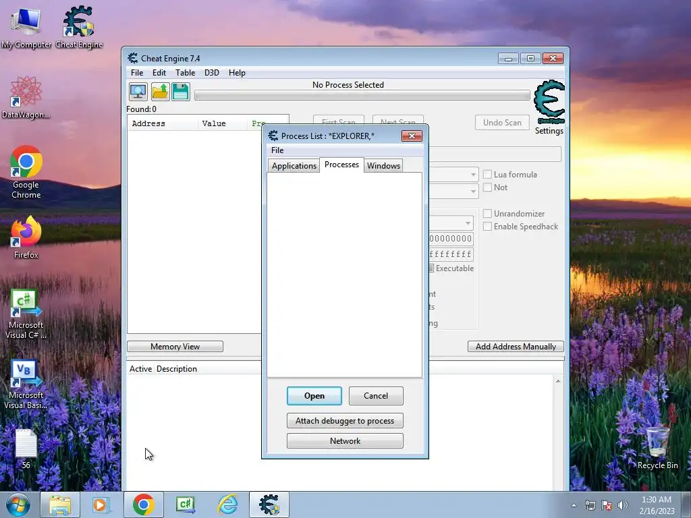Click the scan progress bar

362,96
